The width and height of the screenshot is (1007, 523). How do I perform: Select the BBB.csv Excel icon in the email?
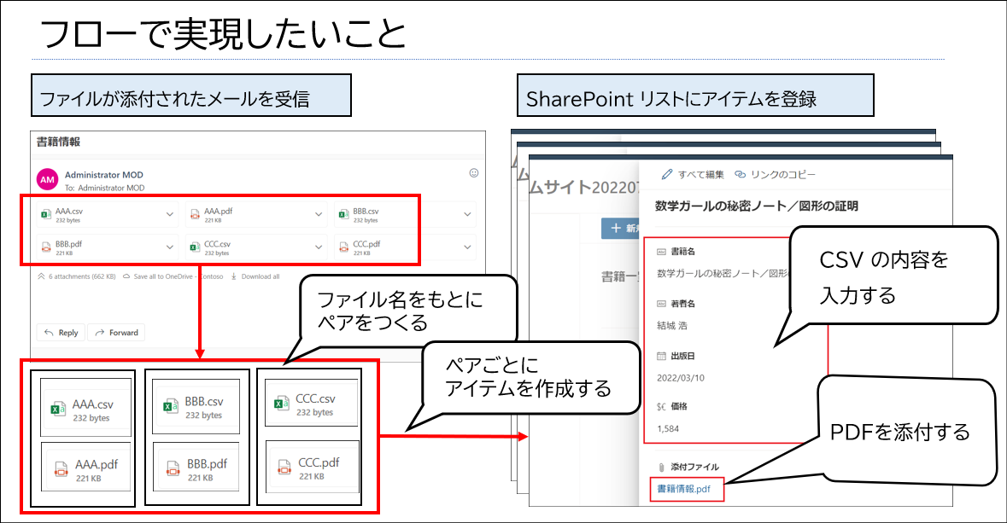click(x=342, y=213)
